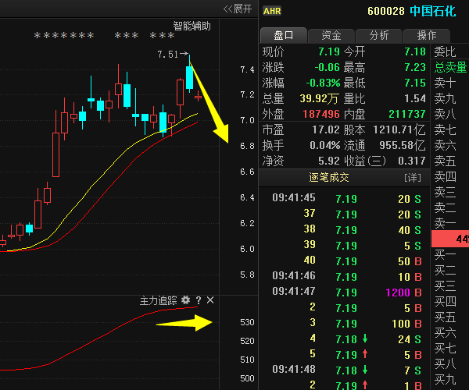469x390 pixels.
Task: Select 今开 value 7.18
Action: [x=415, y=52]
